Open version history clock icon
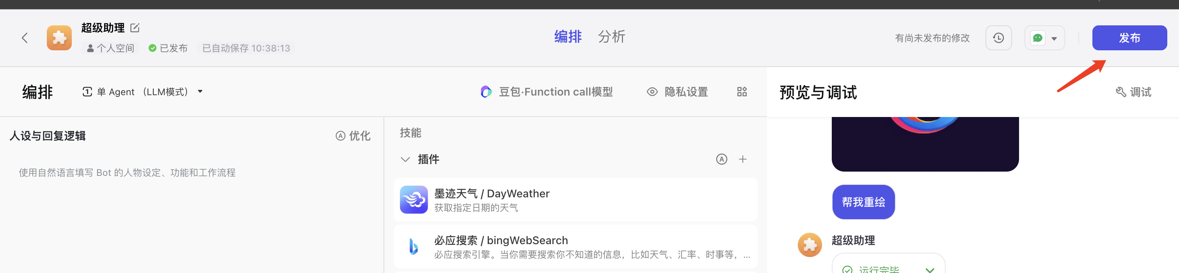Viewport: 1179px width, 273px height. pos(998,38)
